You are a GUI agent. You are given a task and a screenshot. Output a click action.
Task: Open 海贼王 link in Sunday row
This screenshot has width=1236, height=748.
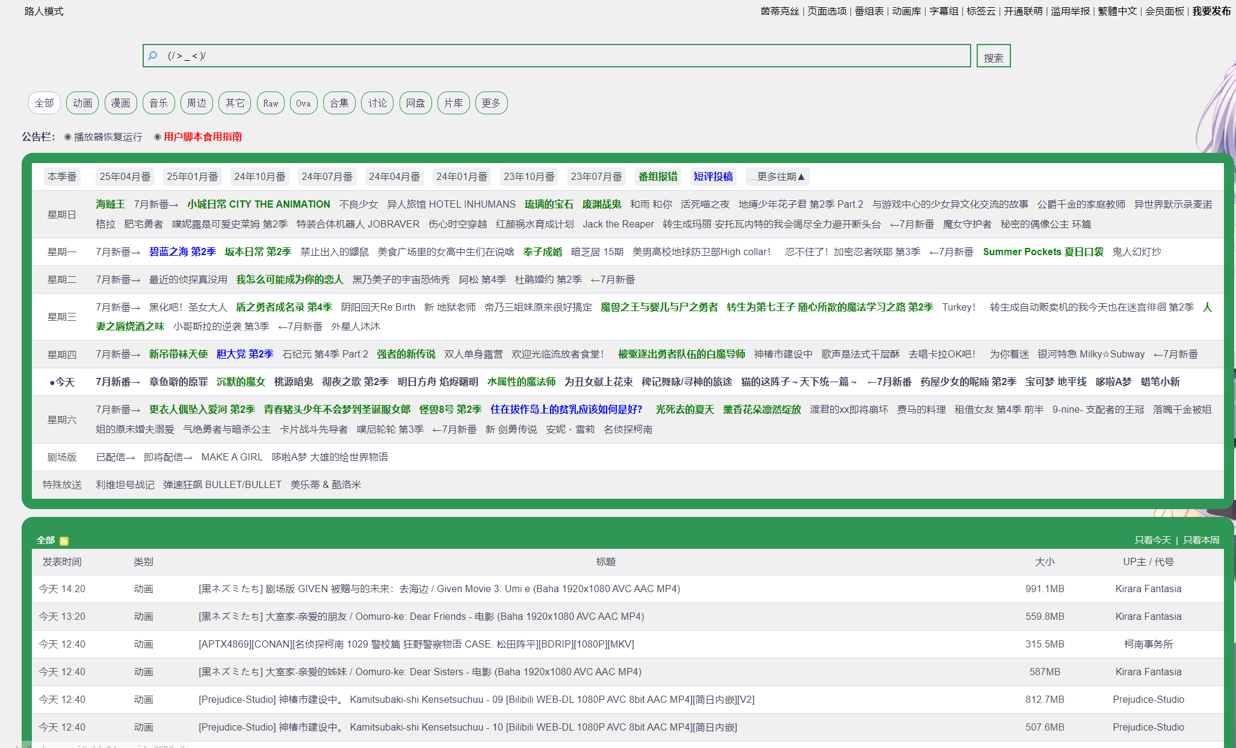click(110, 205)
